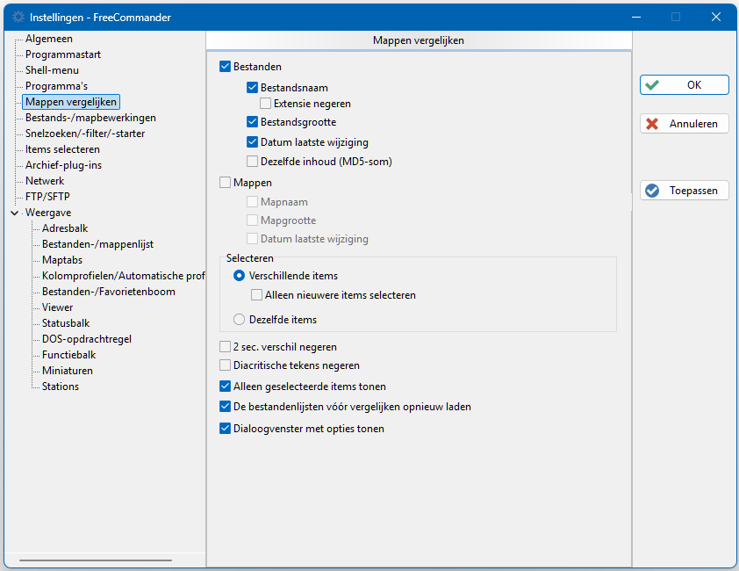The width and height of the screenshot is (739, 571).
Task: Toggle the Mappen checkbox
Action: click(x=225, y=182)
